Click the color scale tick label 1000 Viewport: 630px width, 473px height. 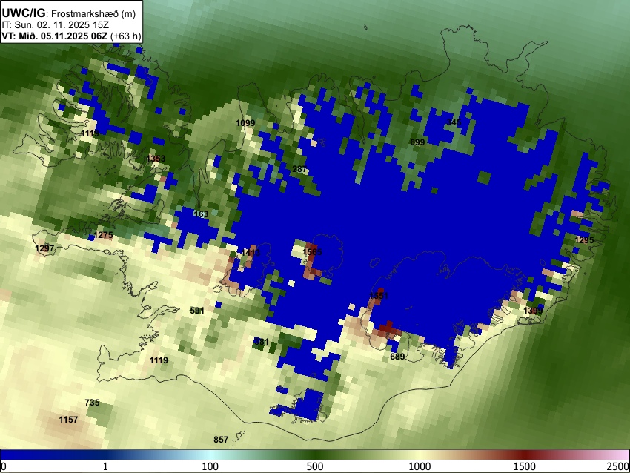420,466
